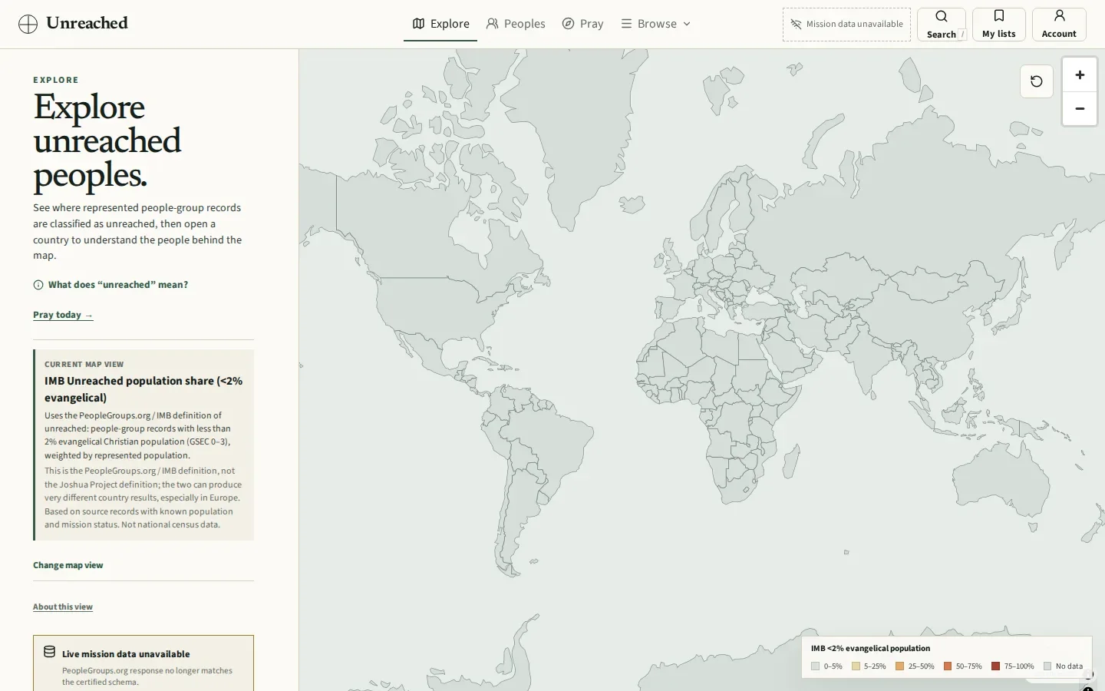Follow the Pray today link

[x=63, y=315]
